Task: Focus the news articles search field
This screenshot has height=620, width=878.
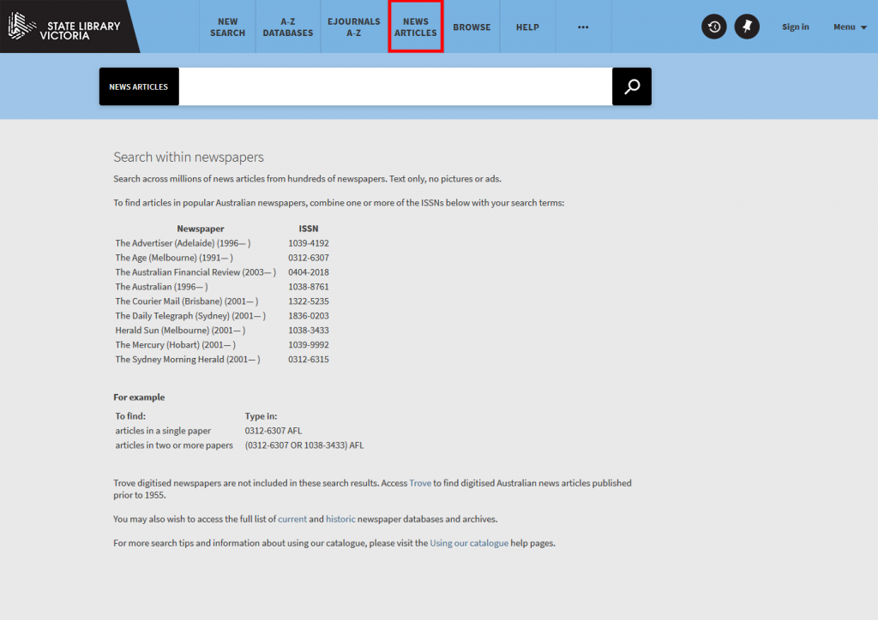Action: (x=394, y=86)
